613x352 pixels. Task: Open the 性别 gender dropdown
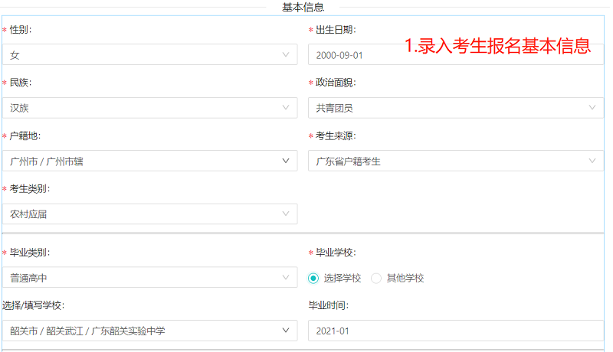(150, 54)
